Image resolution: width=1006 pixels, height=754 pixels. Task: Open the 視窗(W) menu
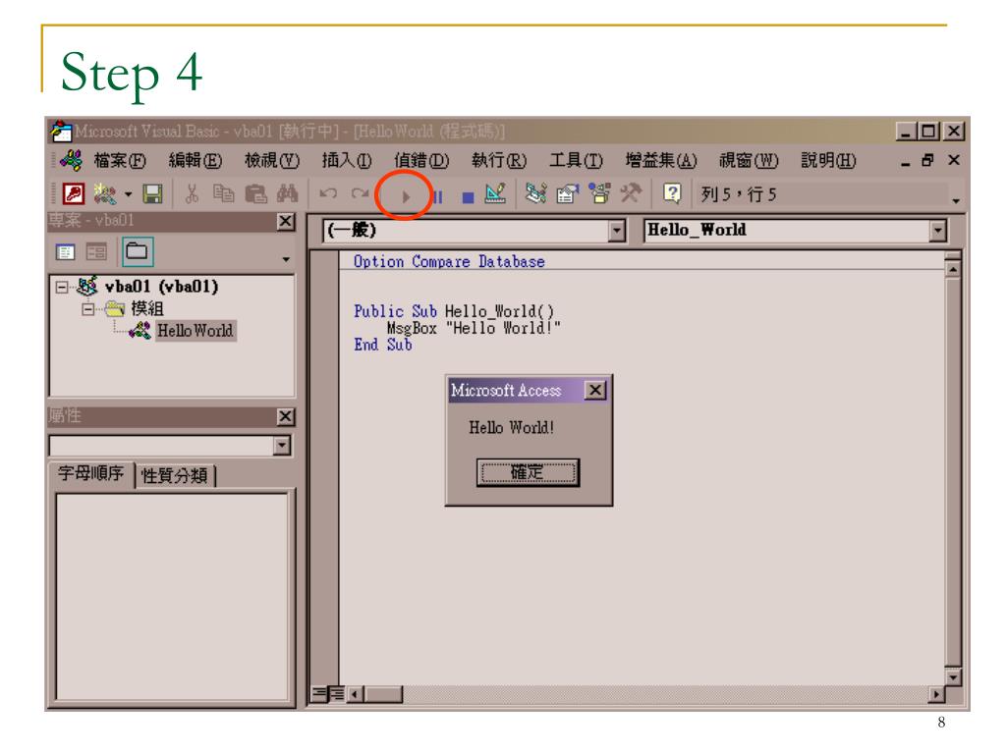[x=748, y=160]
